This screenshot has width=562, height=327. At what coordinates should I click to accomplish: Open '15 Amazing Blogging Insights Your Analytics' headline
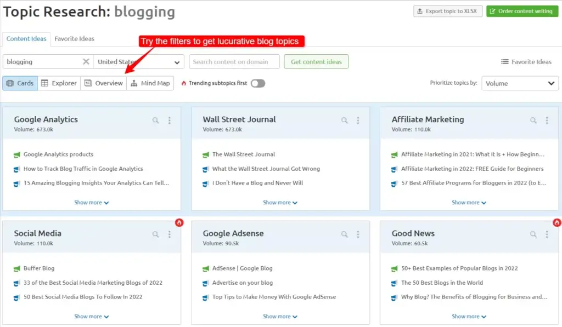[x=97, y=183]
